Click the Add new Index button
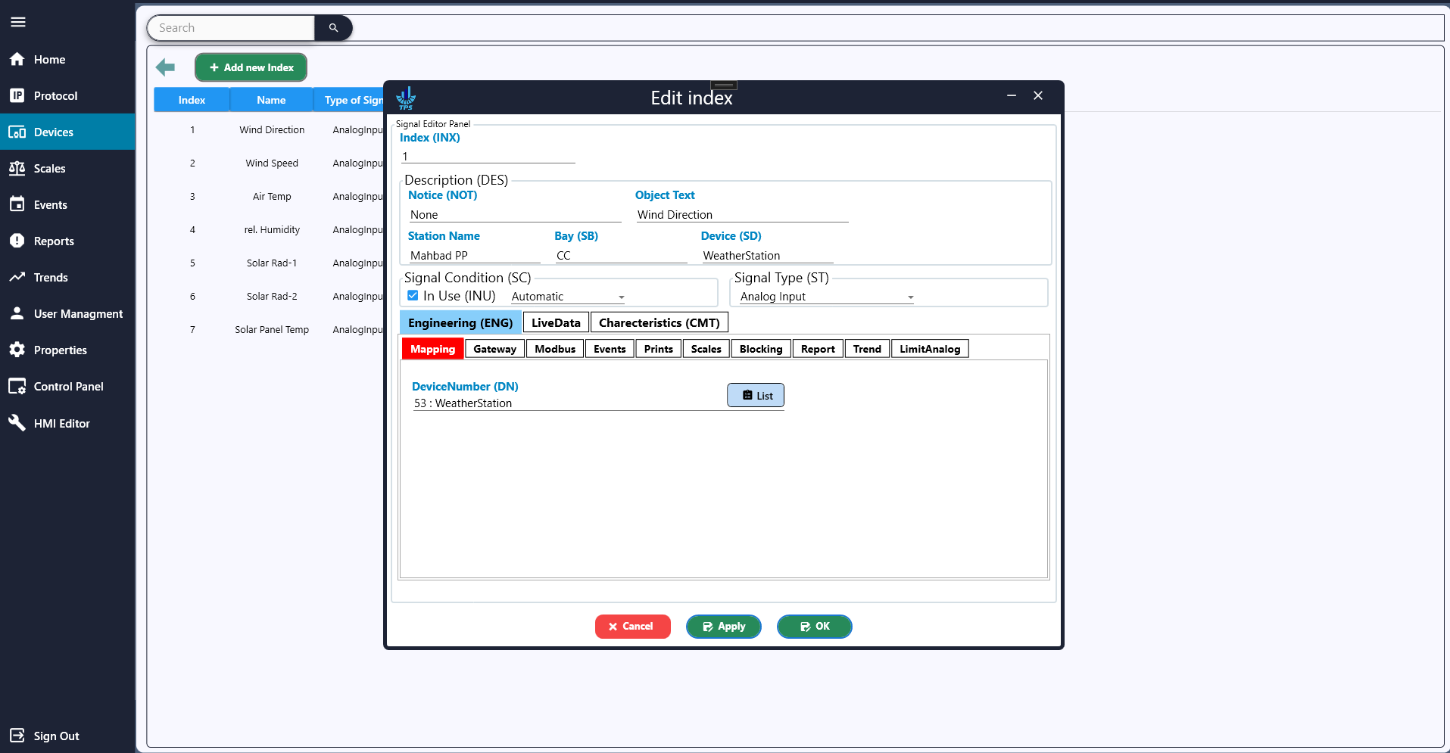This screenshot has width=1450, height=753. (x=251, y=67)
